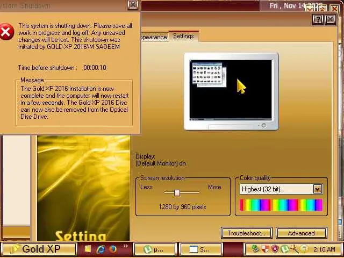Switch to the µTorrent taskbar button
This screenshot has height=258, width=344.
coord(155,249)
